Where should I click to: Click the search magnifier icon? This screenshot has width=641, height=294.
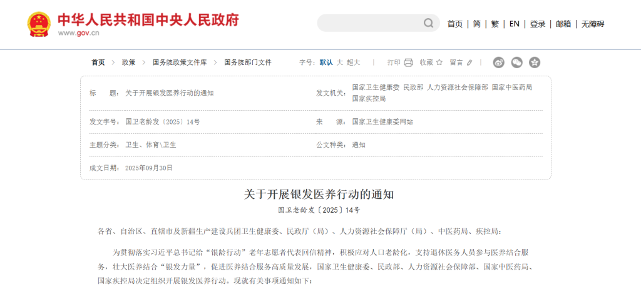point(428,23)
